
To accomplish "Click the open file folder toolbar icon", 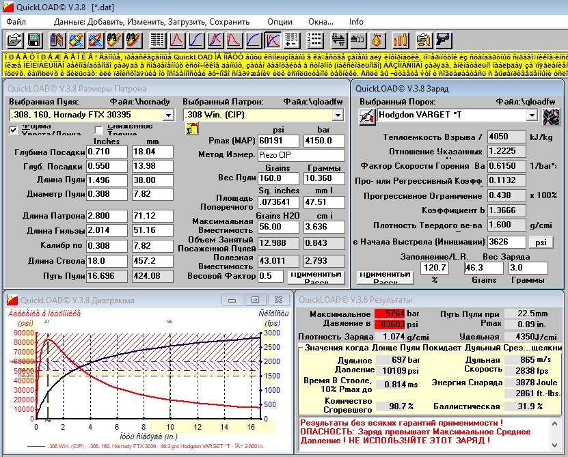I will pos(14,40).
